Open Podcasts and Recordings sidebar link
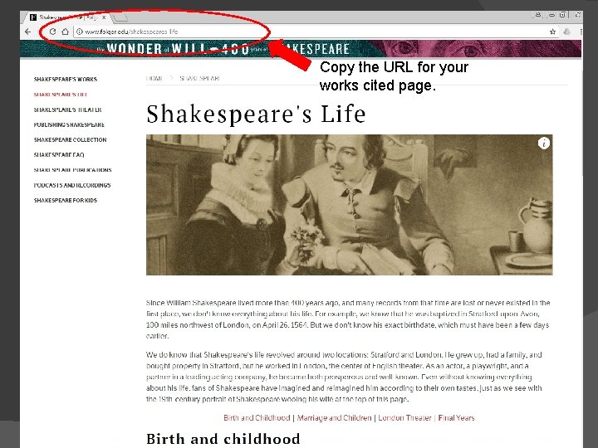 point(72,185)
